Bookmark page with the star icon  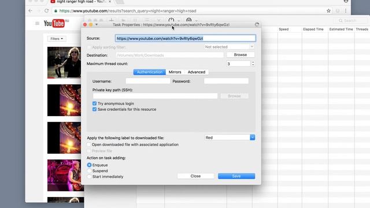click(328, 11)
